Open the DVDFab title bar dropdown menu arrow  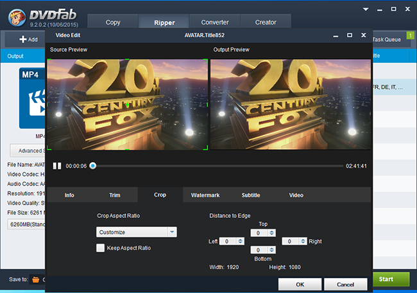pos(366,10)
